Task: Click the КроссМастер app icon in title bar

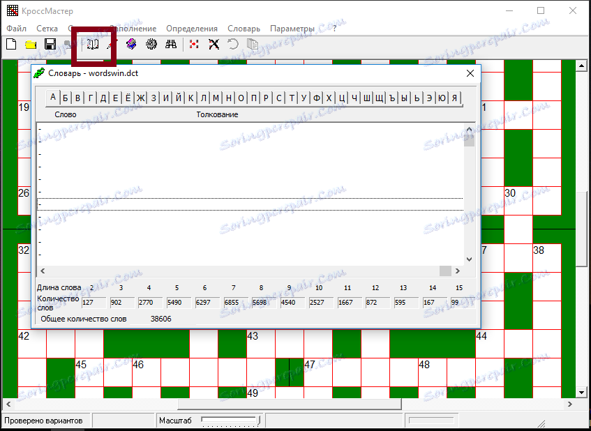Action: [x=13, y=10]
